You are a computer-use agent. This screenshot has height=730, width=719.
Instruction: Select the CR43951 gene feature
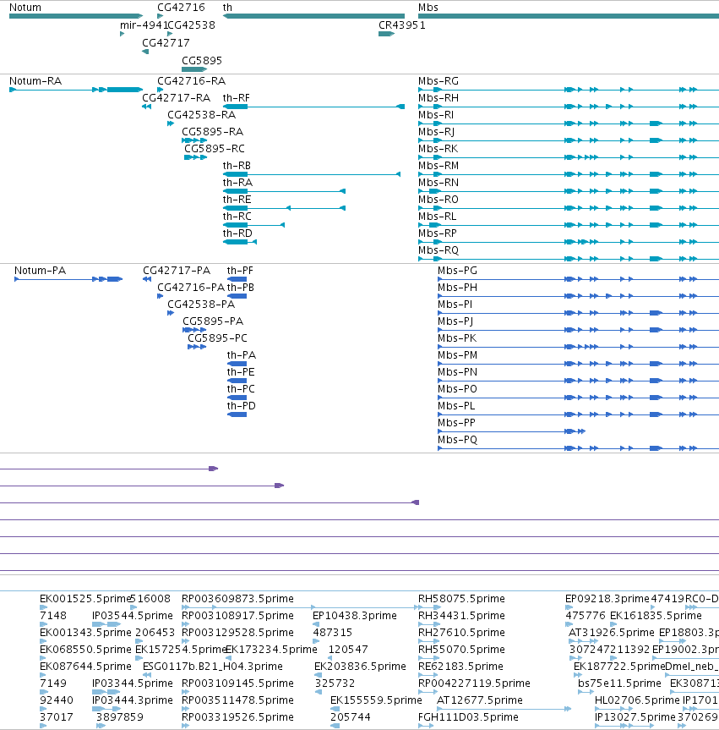pyautogui.click(x=386, y=34)
